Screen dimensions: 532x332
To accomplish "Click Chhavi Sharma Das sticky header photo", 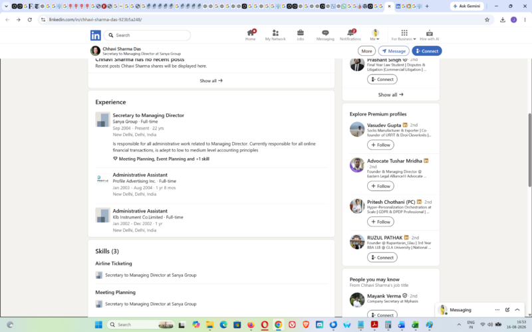I will (x=95, y=51).
